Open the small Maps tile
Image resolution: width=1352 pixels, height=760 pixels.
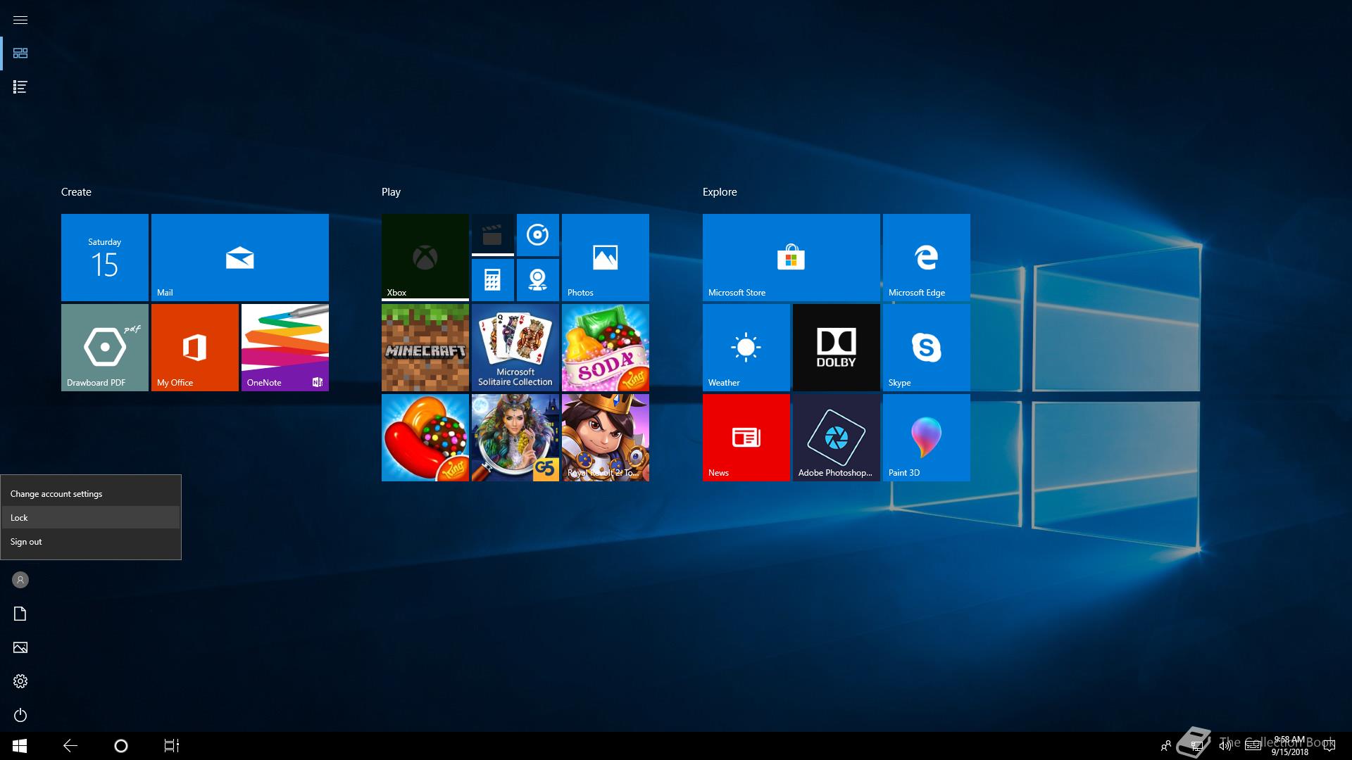tap(538, 280)
